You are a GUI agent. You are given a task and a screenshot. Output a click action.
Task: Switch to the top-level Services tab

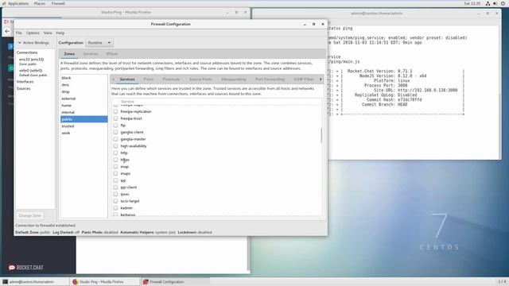coord(91,53)
